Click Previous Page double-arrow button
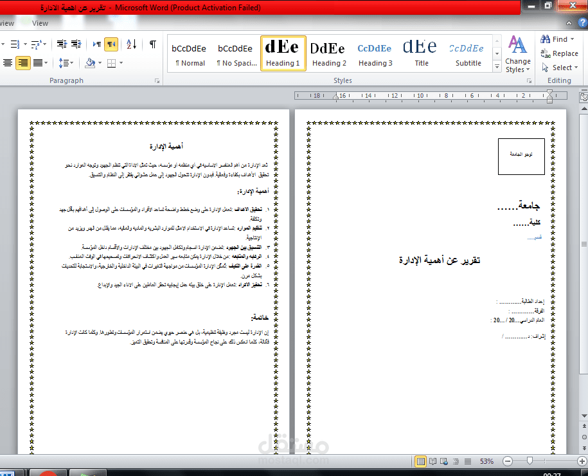This screenshot has width=588, height=476. click(584, 426)
